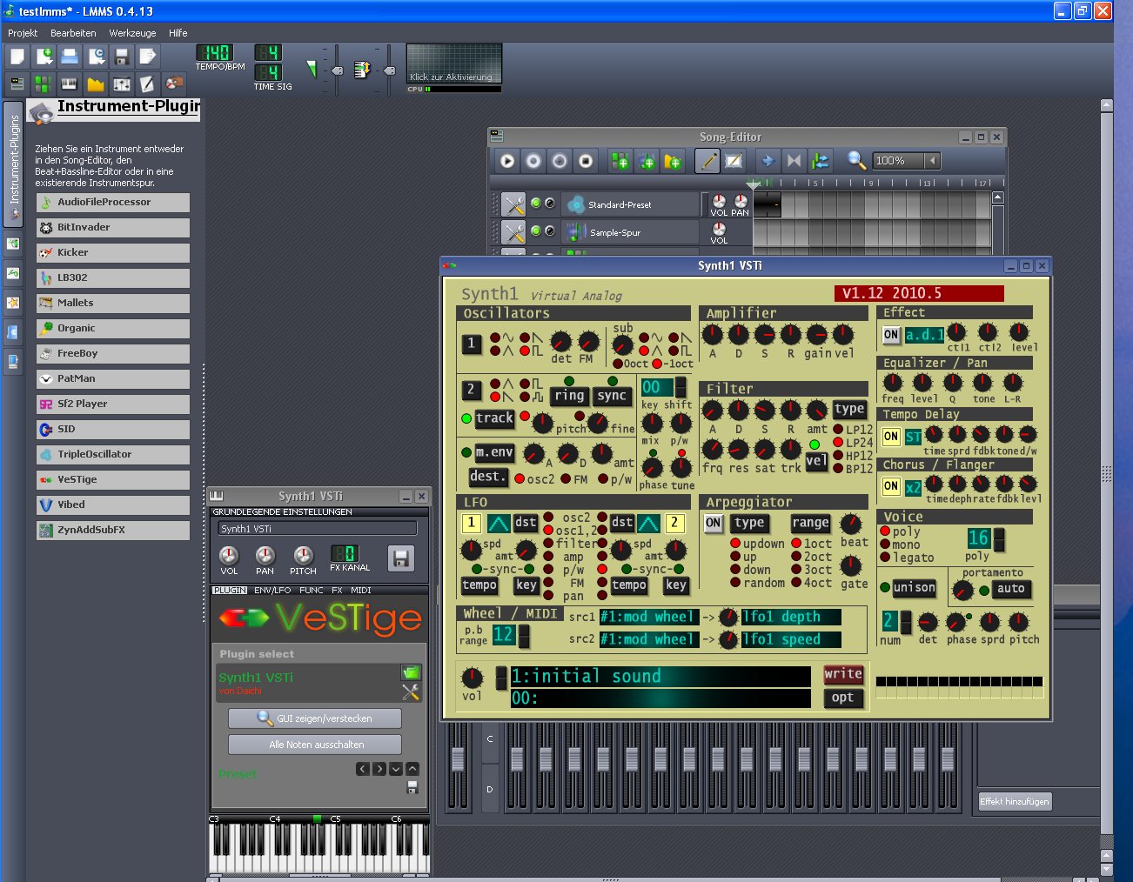Open the 1:initial sound preset selector
Screen dimensions: 1133x882
click(x=660, y=677)
